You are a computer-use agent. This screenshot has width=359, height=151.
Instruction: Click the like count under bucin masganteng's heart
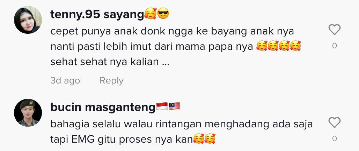(x=335, y=138)
